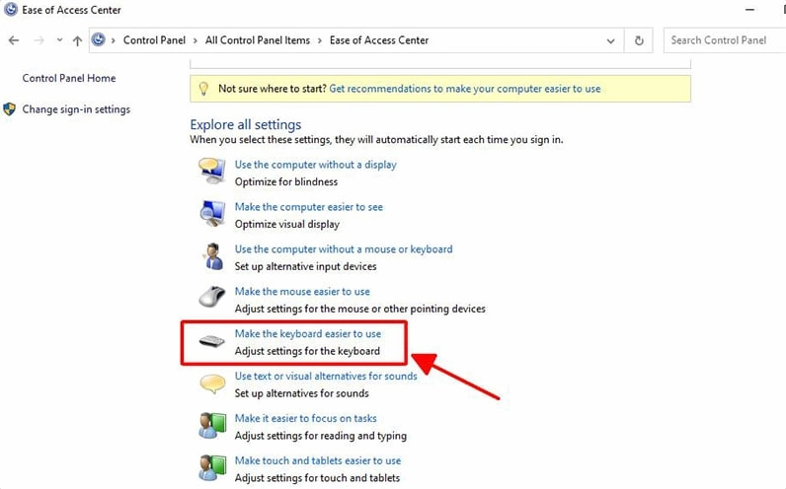This screenshot has height=489, width=786.
Task: Click the narrator monitor speech icon
Action: pos(211,171)
